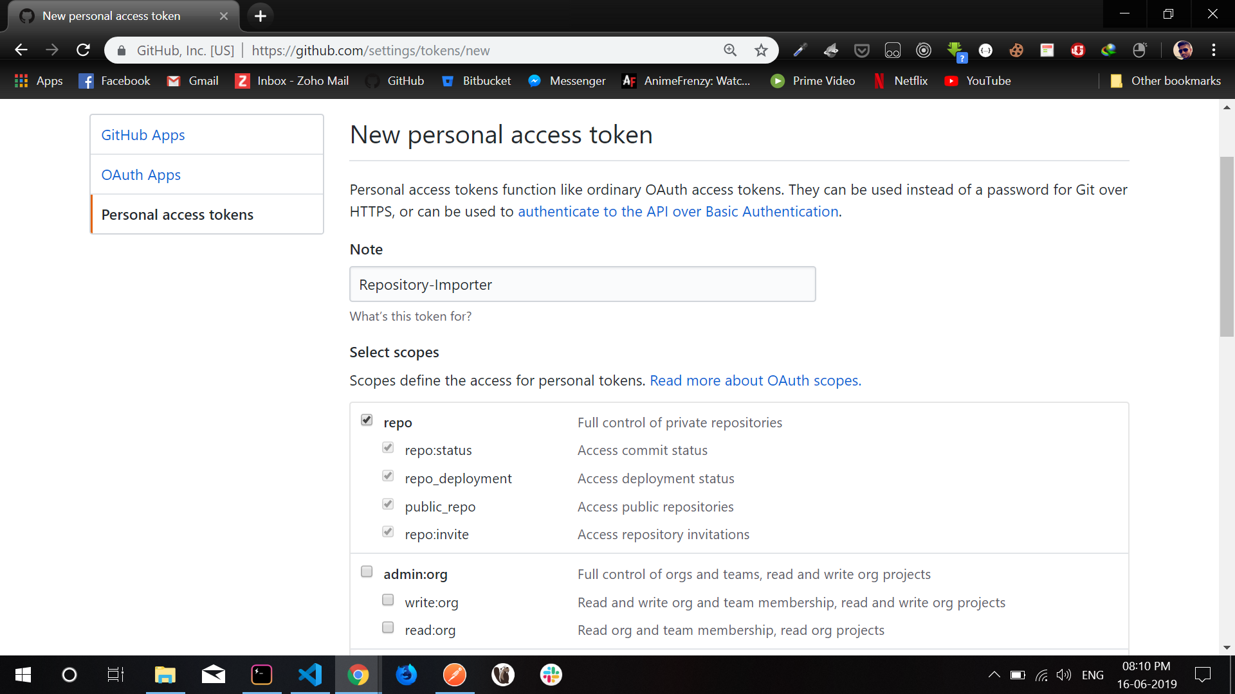
Task: Open Read more about OAuth scopes link
Action: click(755, 380)
